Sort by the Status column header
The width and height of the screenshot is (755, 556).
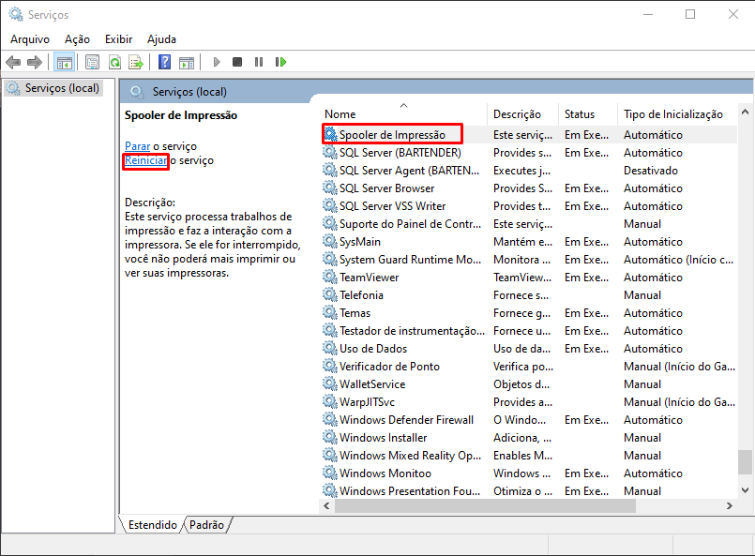click(x=587, y=114)
